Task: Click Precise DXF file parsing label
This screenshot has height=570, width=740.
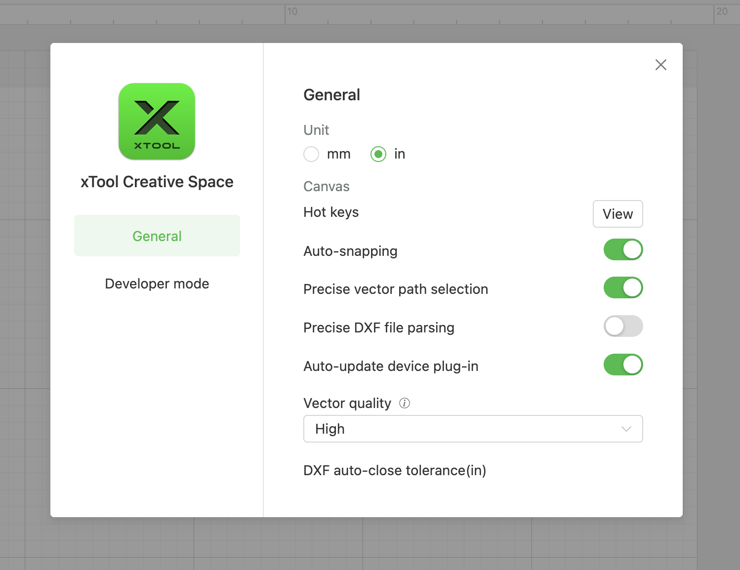Action: (379, 327)
